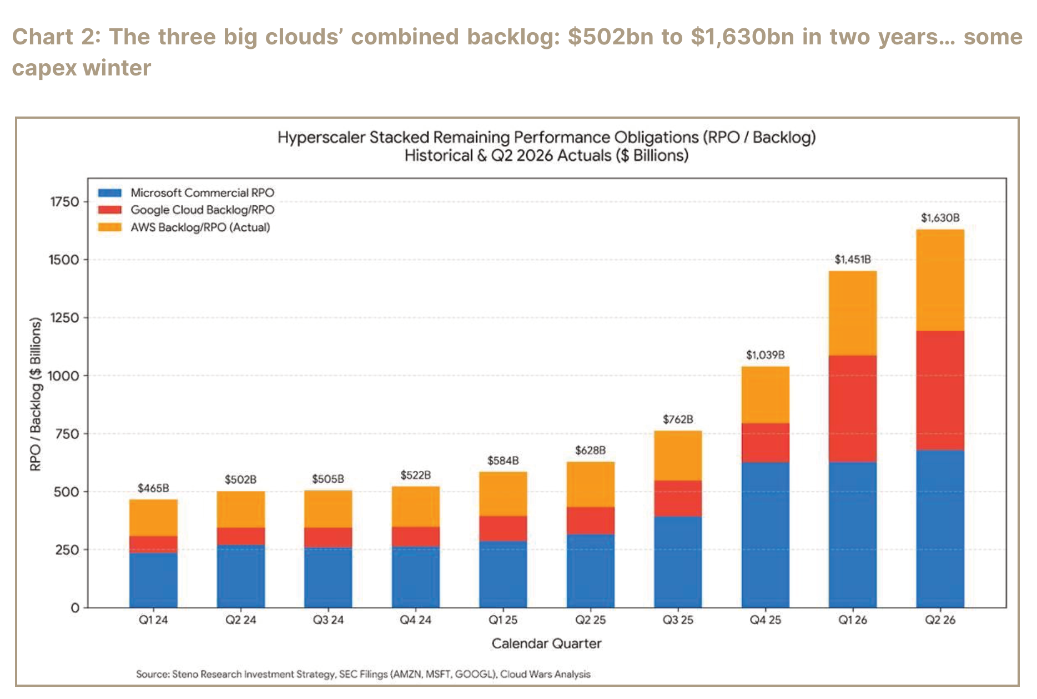Click the '$465B' bar total label
The image size is (1037, 699).
[153, 488]
